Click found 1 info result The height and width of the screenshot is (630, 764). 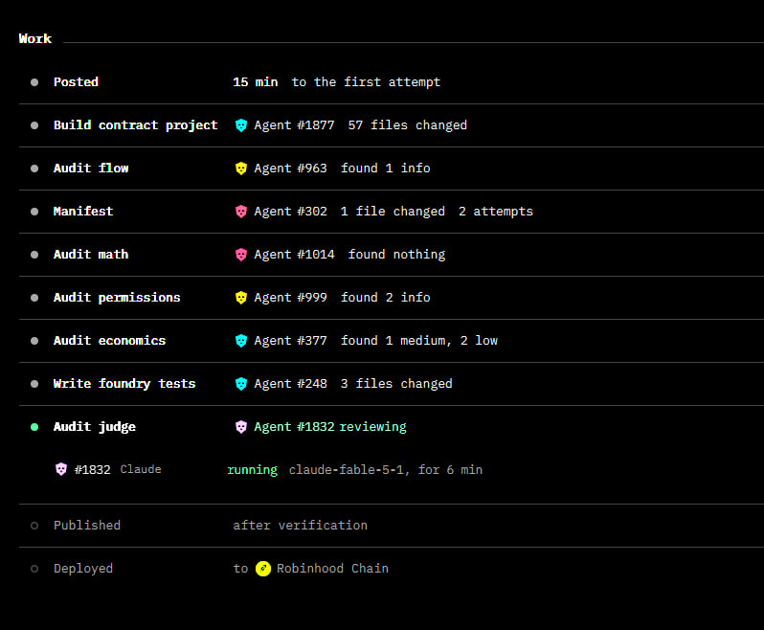385,169
